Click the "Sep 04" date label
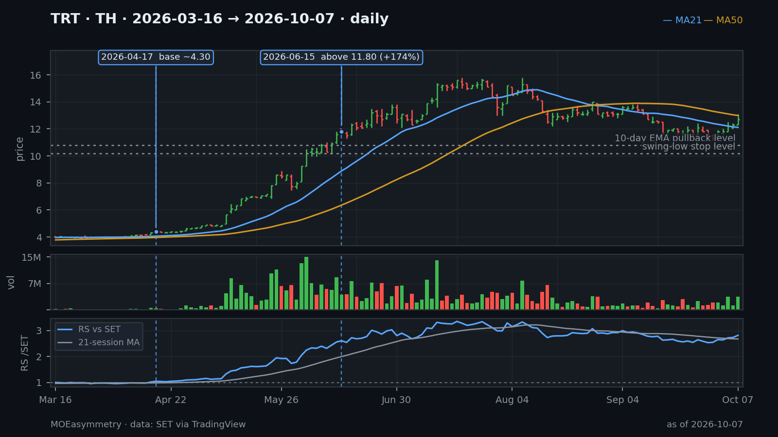Viewport: 778px width, 437px height. [622, 400]
